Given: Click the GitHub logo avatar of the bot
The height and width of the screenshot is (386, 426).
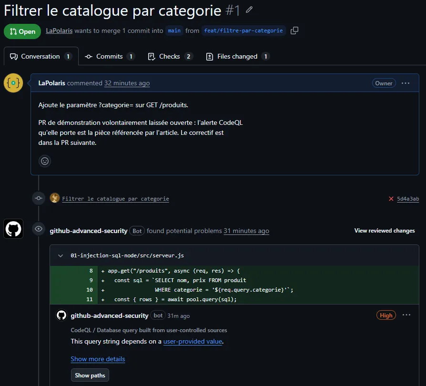Looking at the screenshot, I should coord(13,229).
